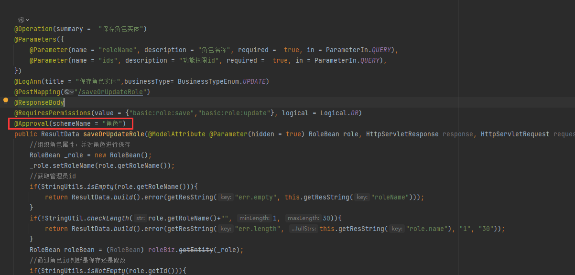Click the "minLength:" inlay hint
Viewport: 575px width, 275px height.
255,218
